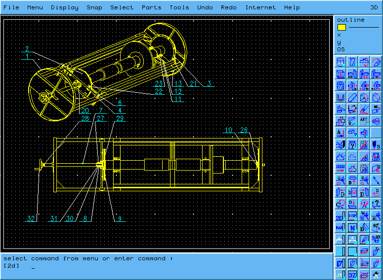The width and height of the screenshot is (383, 280).
Task: Click the yellow outline color swatch
Action: pos(341,28)
